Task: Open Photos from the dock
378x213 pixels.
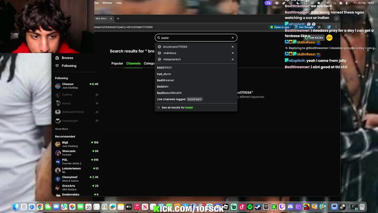Action: pyautogui.click(x=72, y=207)
